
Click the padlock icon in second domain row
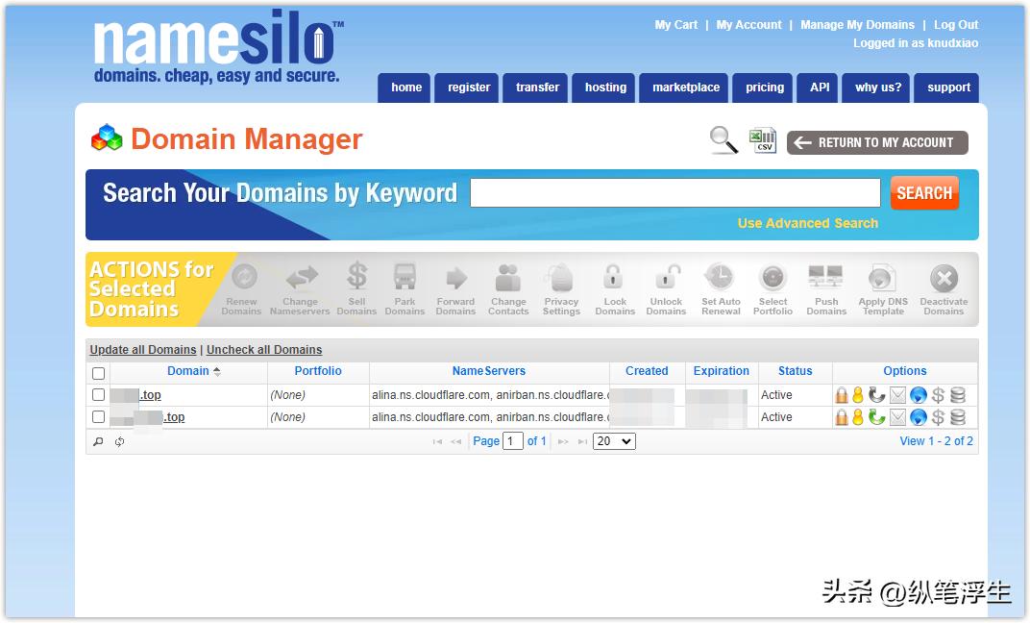(x=842, y=416)
